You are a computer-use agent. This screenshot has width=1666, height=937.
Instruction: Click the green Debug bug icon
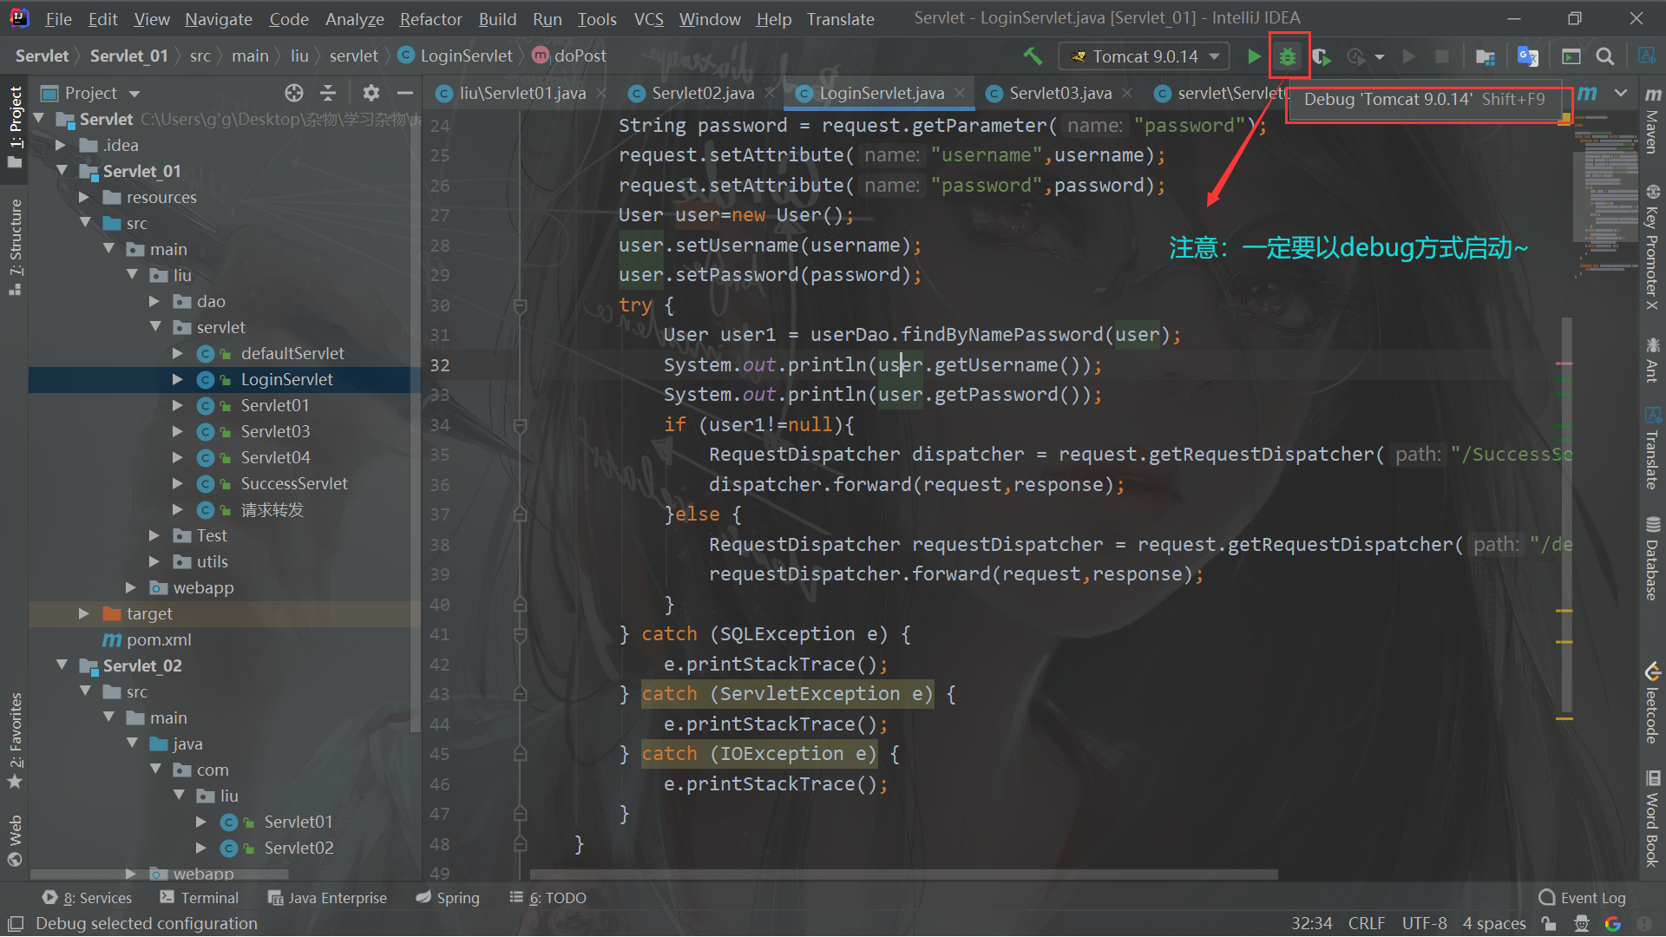[x=1288, y=56]
